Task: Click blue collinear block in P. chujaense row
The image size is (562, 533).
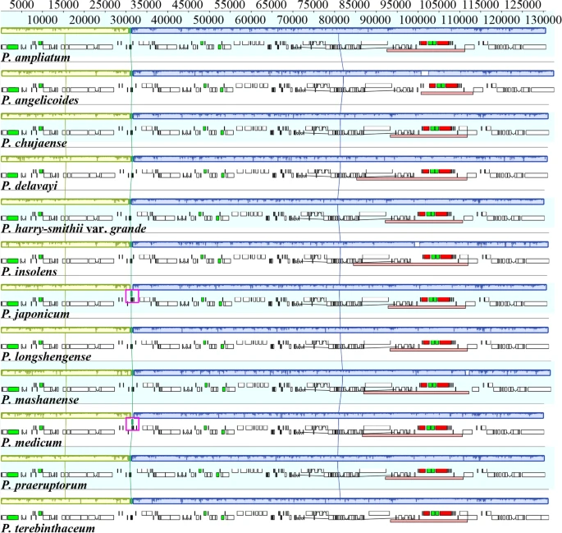Action: click(x=336, y=115)
